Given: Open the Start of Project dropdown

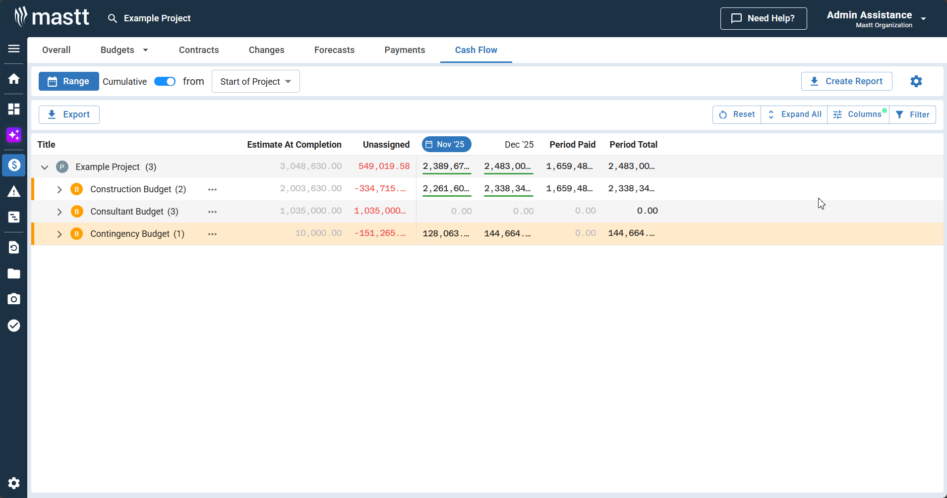Looking at the screenshot, I should pyautogui.click(x=255, y=82).
